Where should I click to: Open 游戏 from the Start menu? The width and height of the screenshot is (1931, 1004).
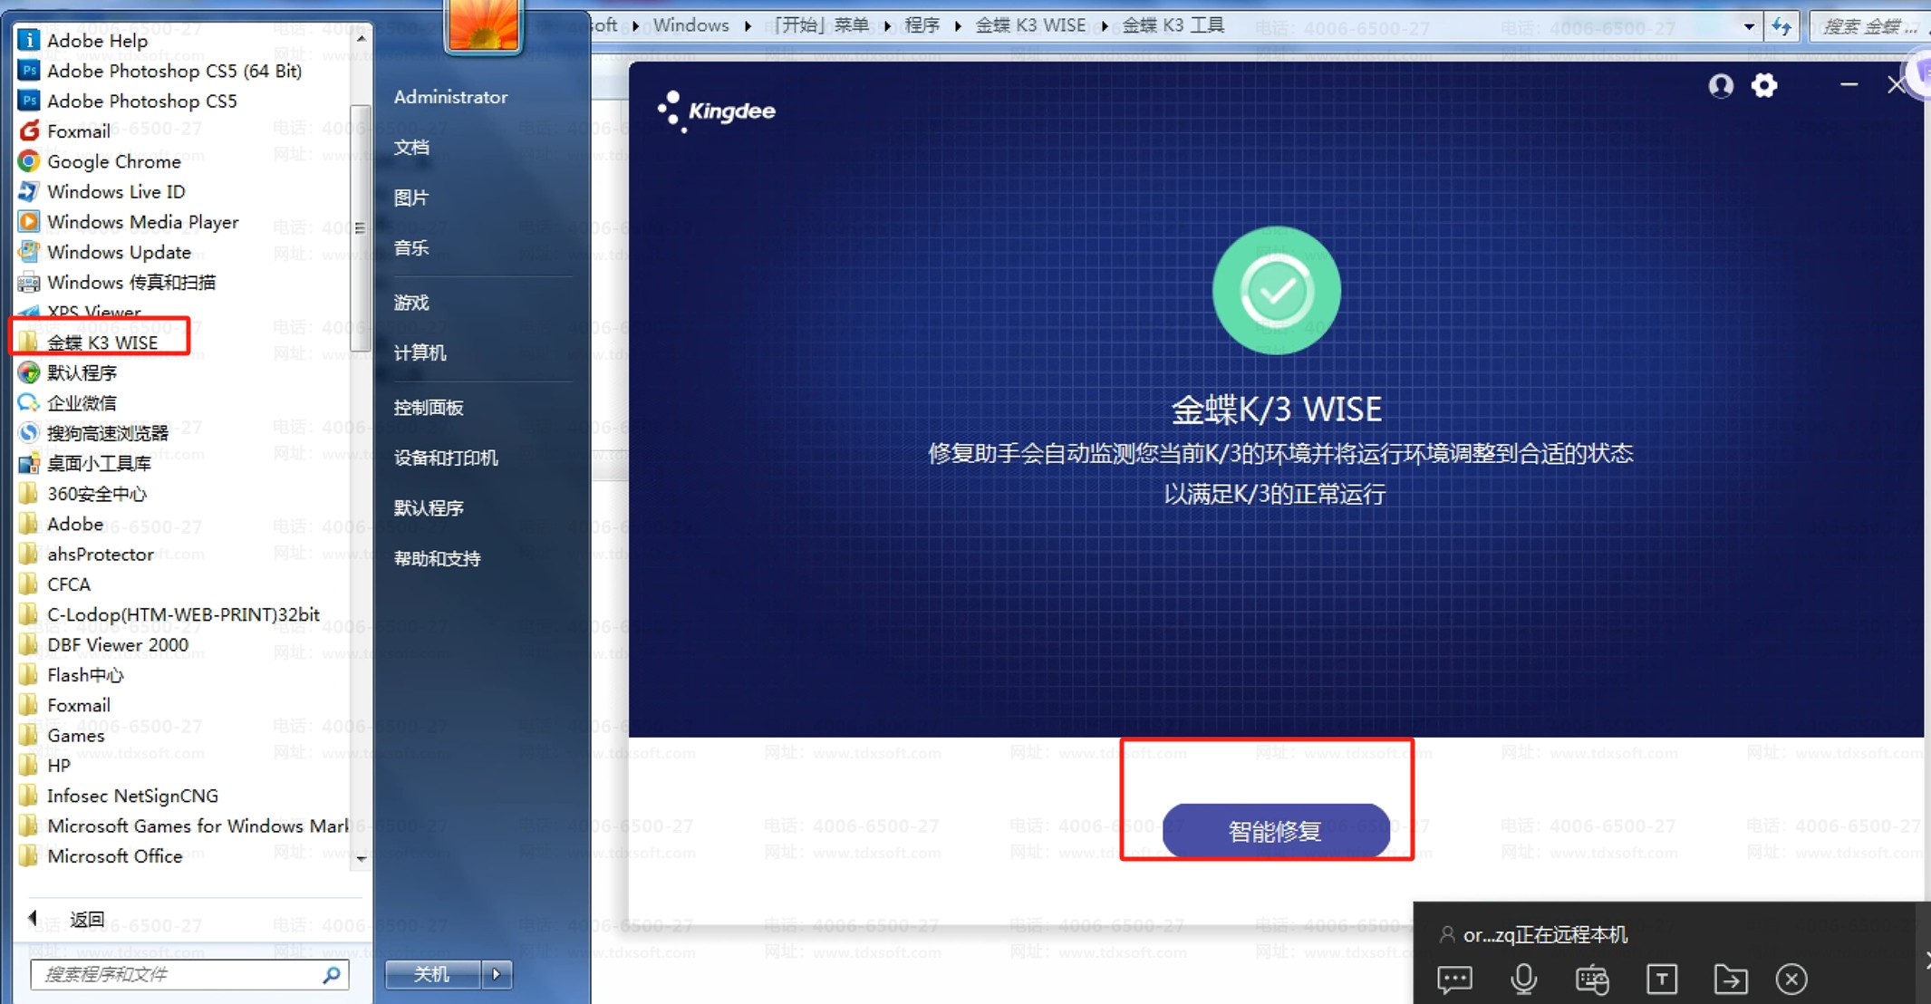411,303
